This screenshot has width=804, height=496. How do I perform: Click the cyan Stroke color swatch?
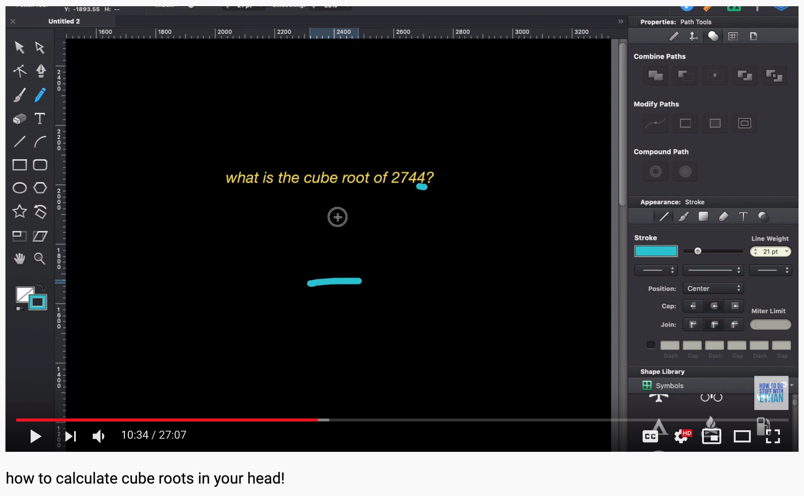(656, 251)
